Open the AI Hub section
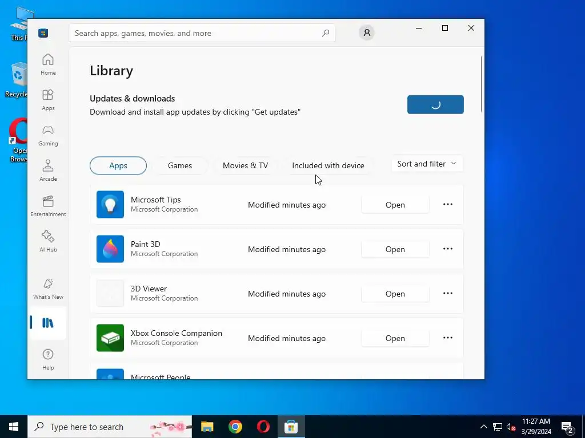Image resolution: width=585 pixels, height=438 pixels. coord(48,242)
